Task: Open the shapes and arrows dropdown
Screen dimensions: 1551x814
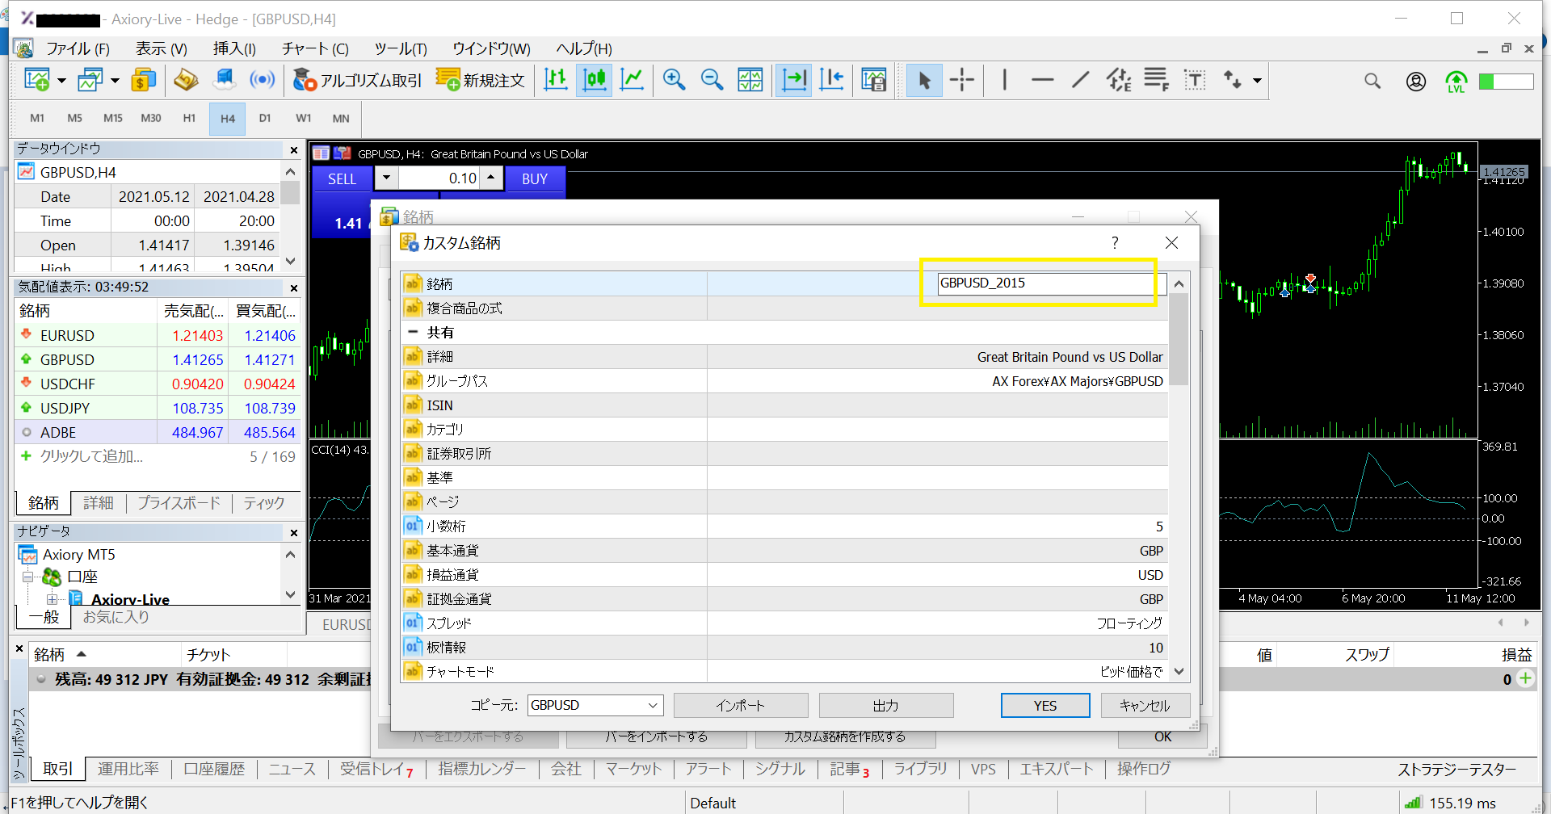Action: pyautogui.click(x=1257, y=81)
